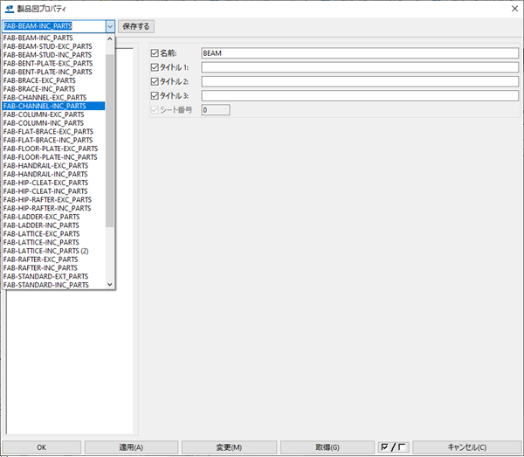
Task: Pick highlighted FAB-CHANNEL-INC_PARTS entry
Action: click(x=54, y=106)
